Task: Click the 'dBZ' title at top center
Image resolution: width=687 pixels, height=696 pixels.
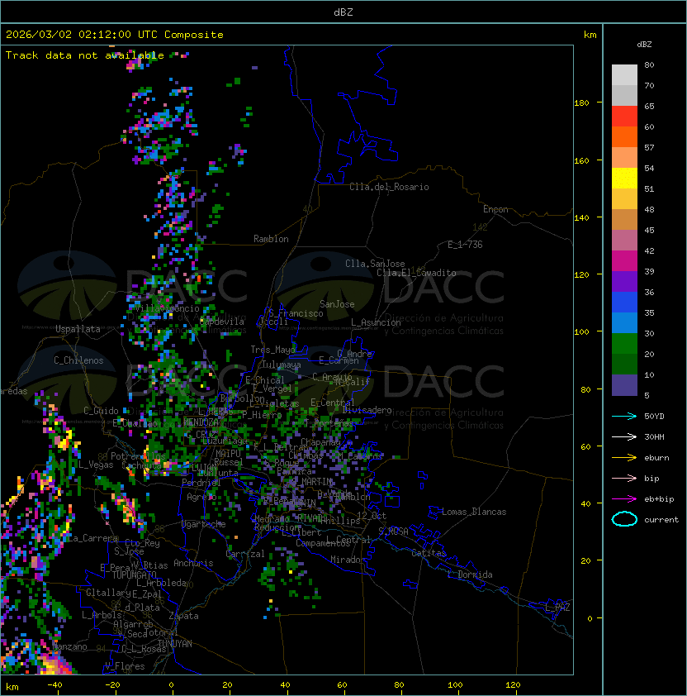Action: pyautogui.click(x=343, y=12)
